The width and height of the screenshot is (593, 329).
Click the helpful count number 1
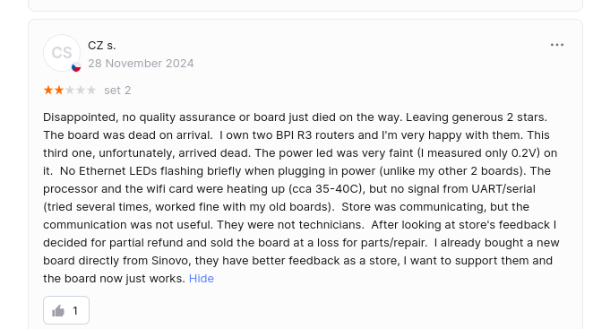[75, 311]
